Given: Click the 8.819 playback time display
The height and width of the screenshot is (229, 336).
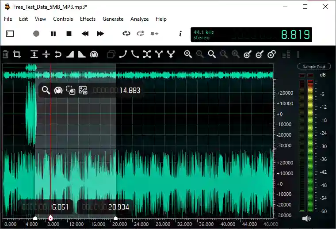Looking at the screenshot, I should click(295, 34).
